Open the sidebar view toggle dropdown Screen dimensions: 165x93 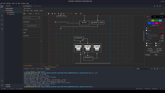tap(25, 14)
